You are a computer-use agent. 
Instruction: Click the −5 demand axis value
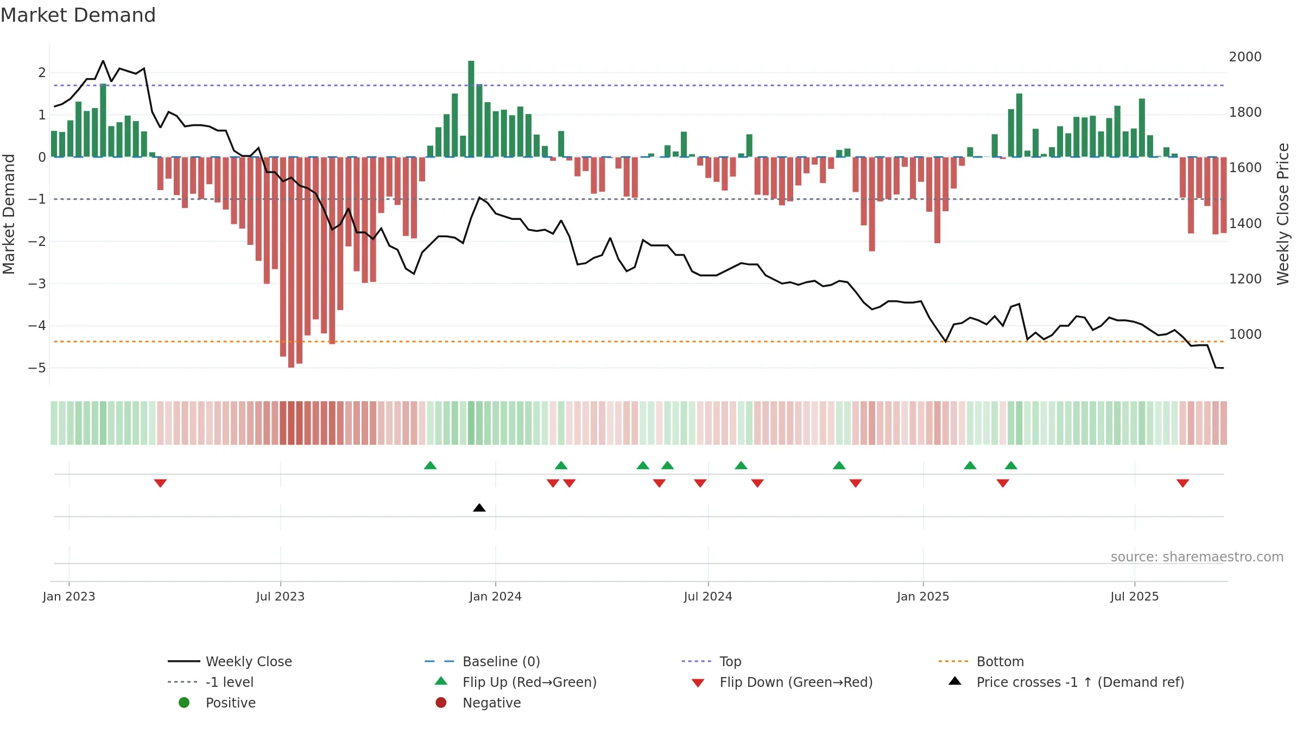tap(37, 368)
